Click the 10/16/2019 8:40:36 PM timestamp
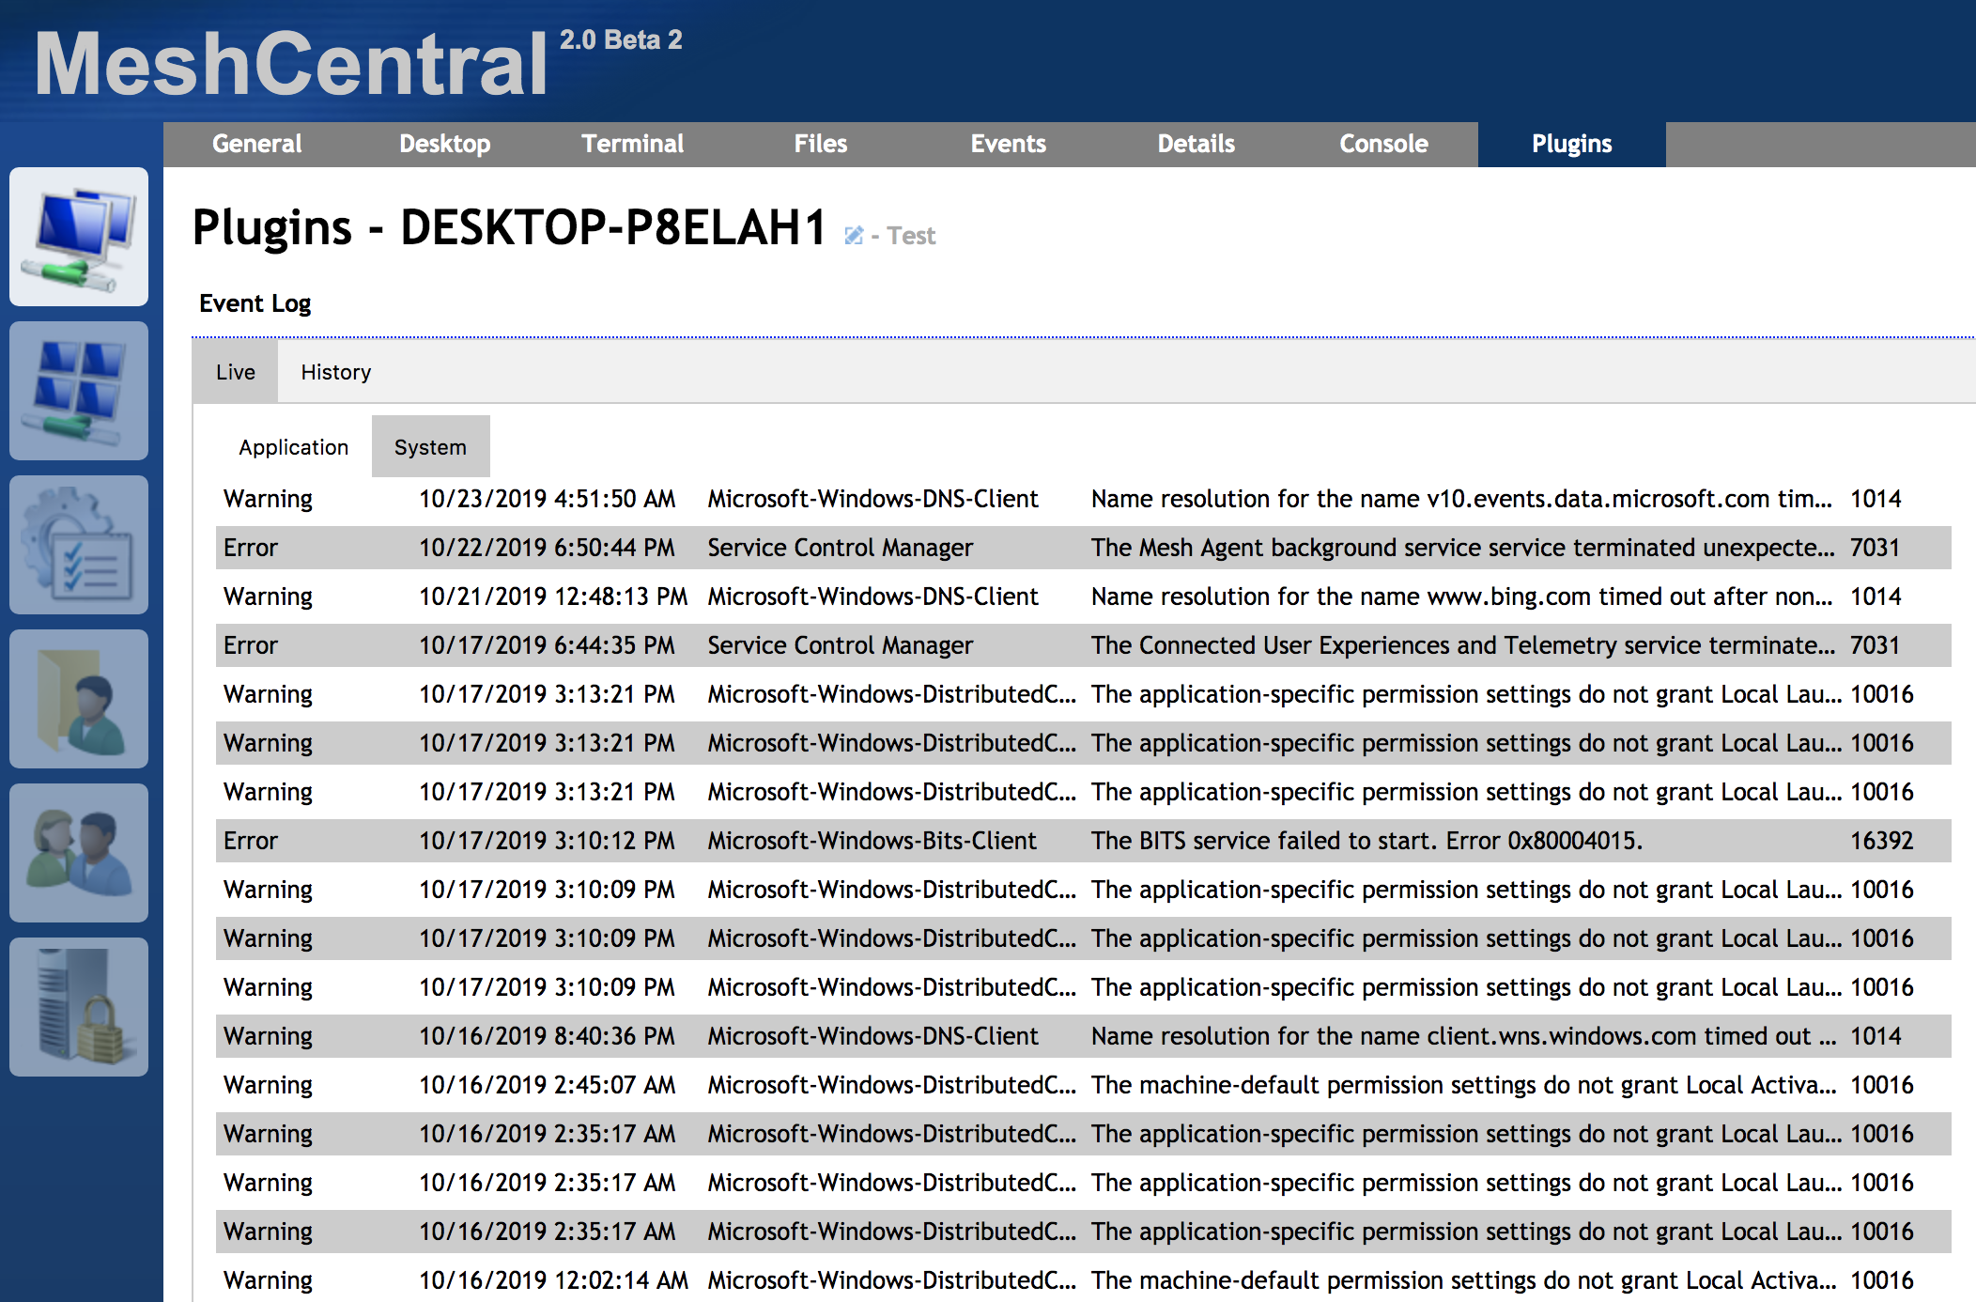This screenshot has height=1302, width=1976. (548, 1036)
